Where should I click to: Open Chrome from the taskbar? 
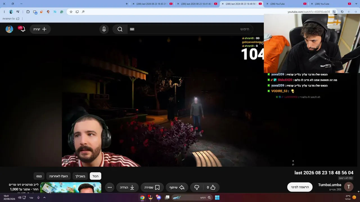pos(142,198)
